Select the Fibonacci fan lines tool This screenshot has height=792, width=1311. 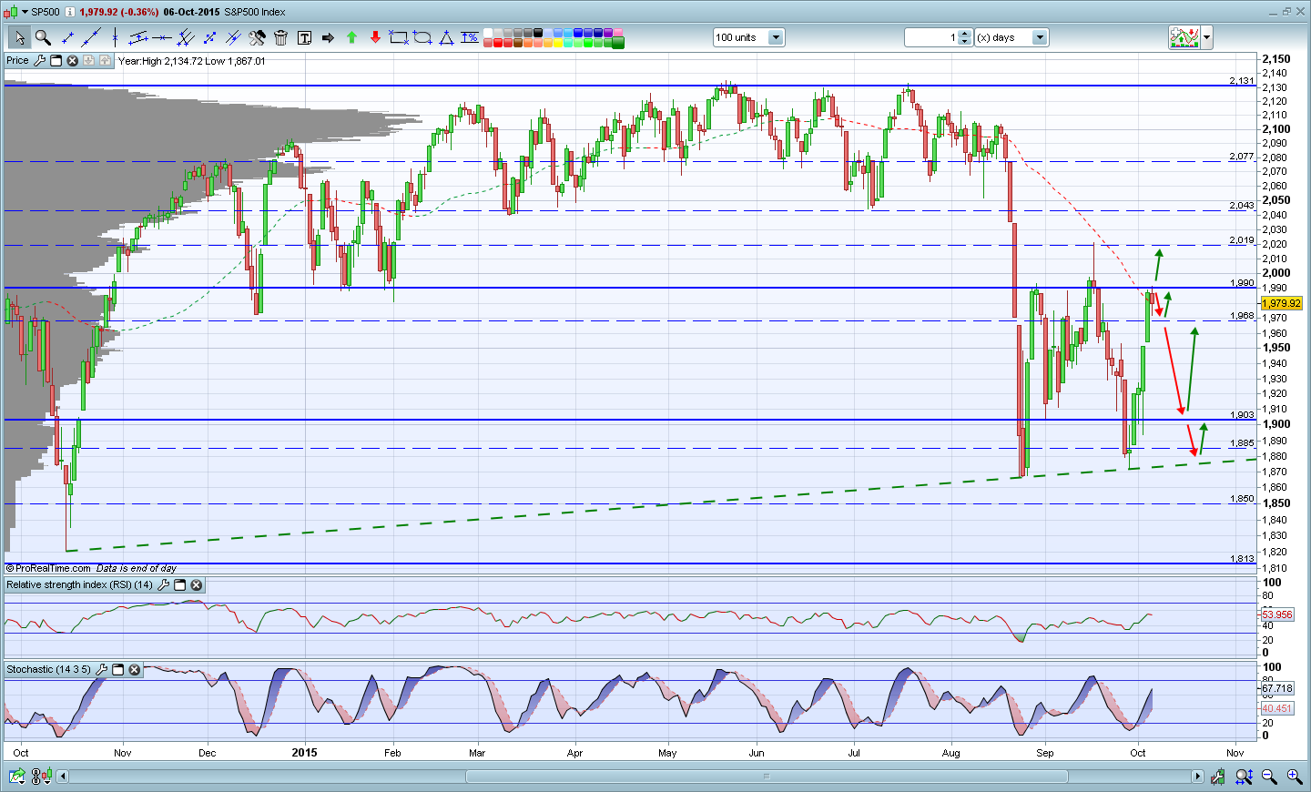click(x=186, y=37)
